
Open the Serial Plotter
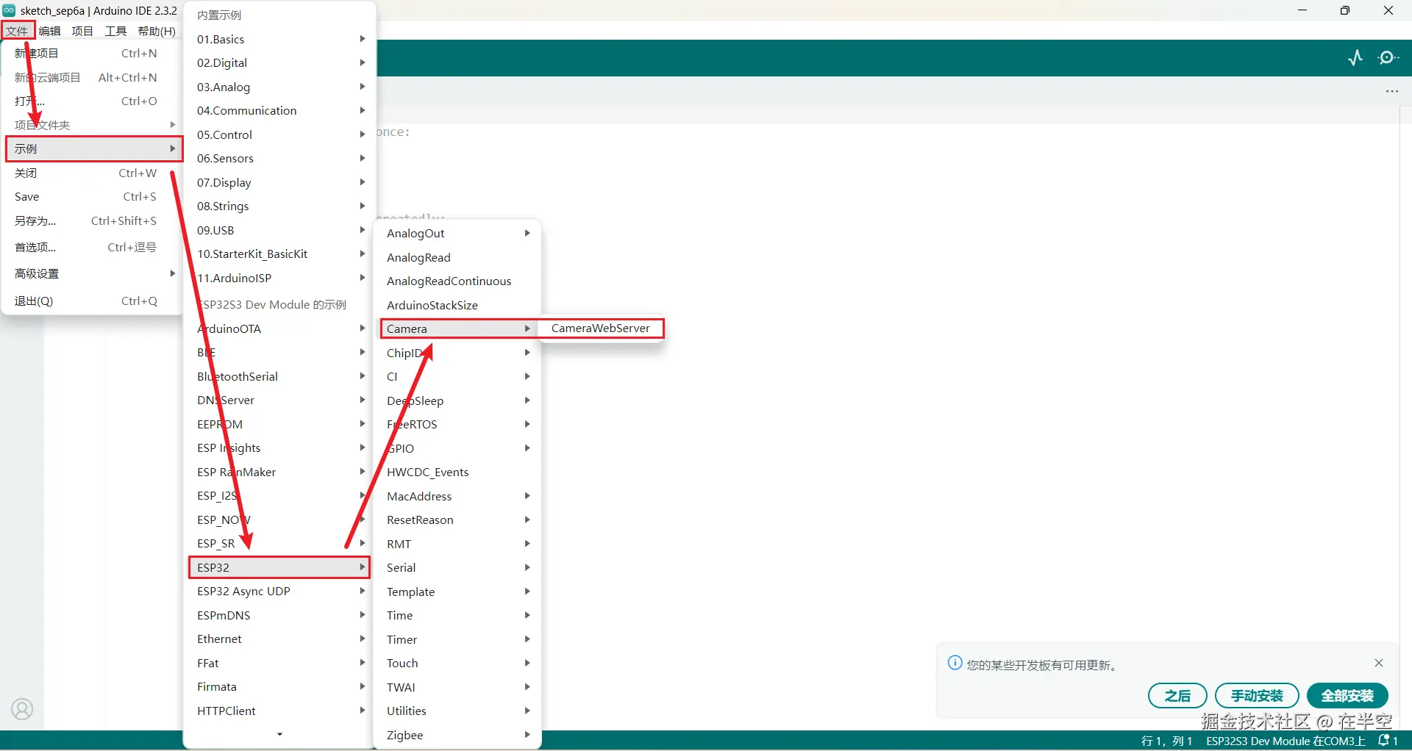click(x=1355, y=57)
